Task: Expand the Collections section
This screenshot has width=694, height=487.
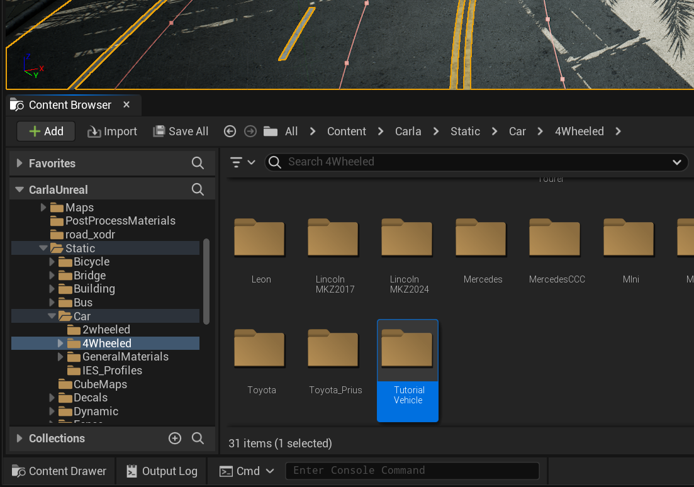Action: (x=20, y=439)
